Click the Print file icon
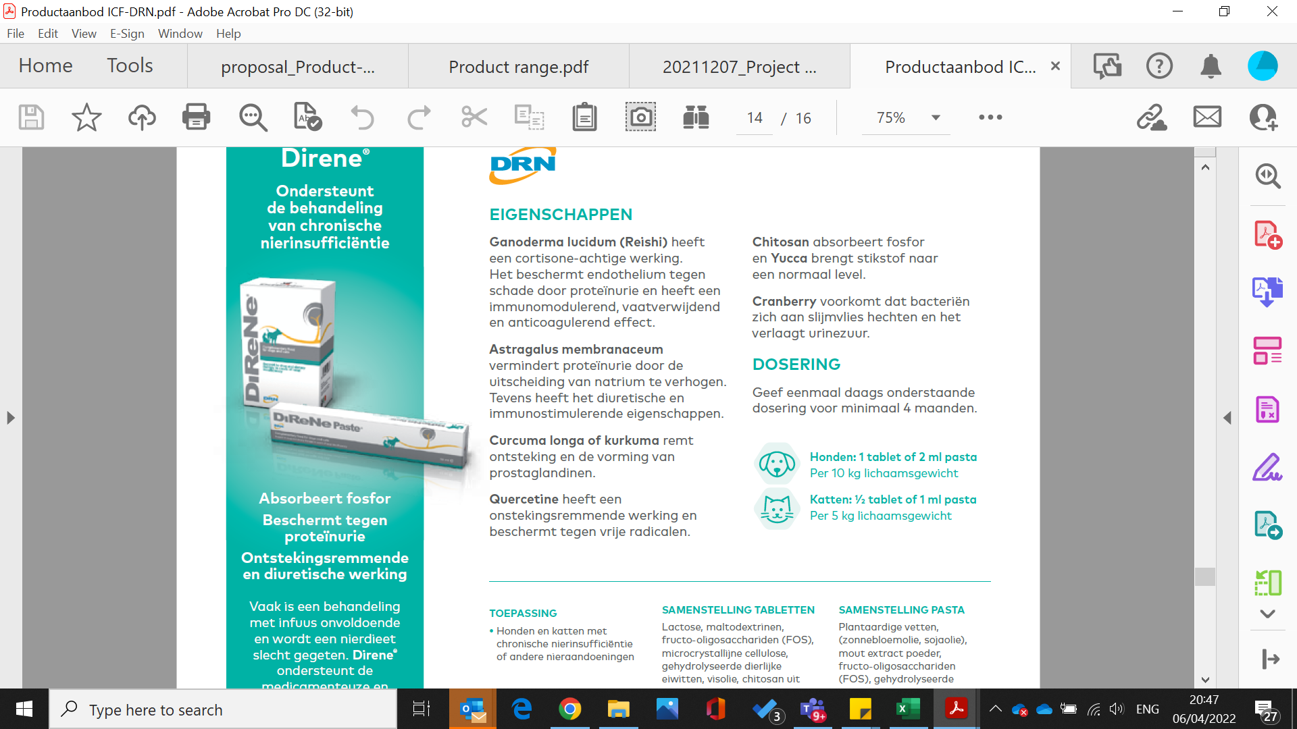1297x729 pixels. click(196, 117)
